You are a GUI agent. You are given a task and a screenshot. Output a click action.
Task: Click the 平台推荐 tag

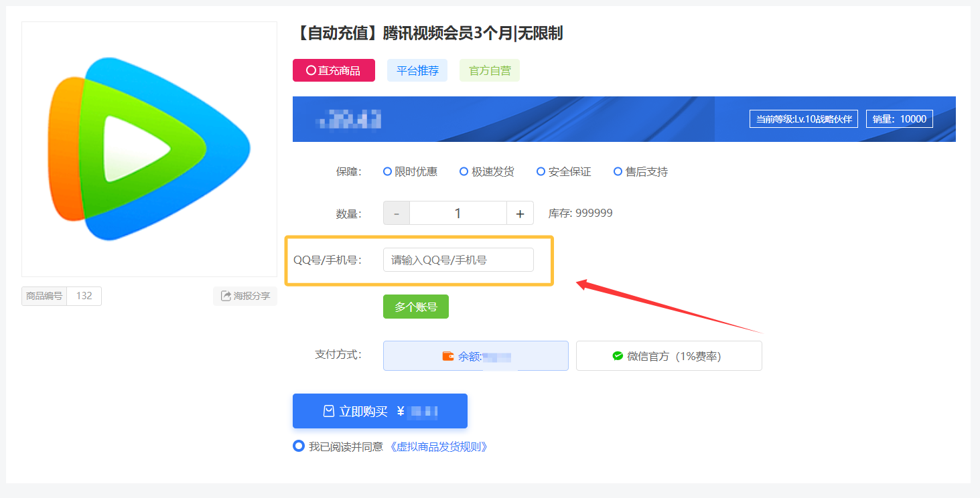pos(417,70)
